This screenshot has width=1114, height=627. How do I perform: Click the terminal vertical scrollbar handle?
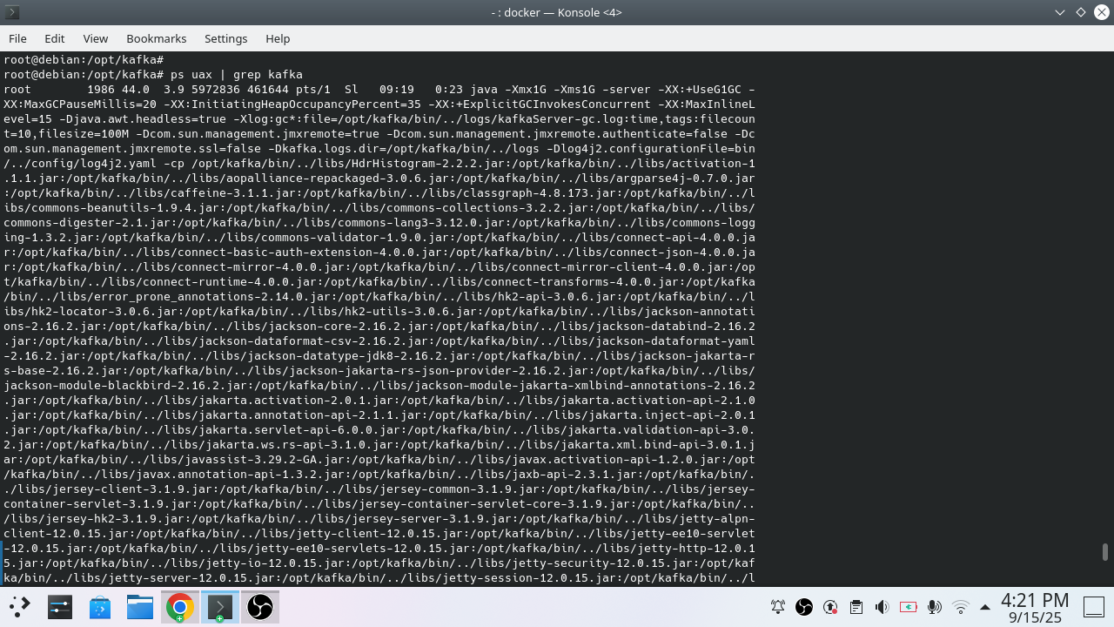[x=1105, y=552]
